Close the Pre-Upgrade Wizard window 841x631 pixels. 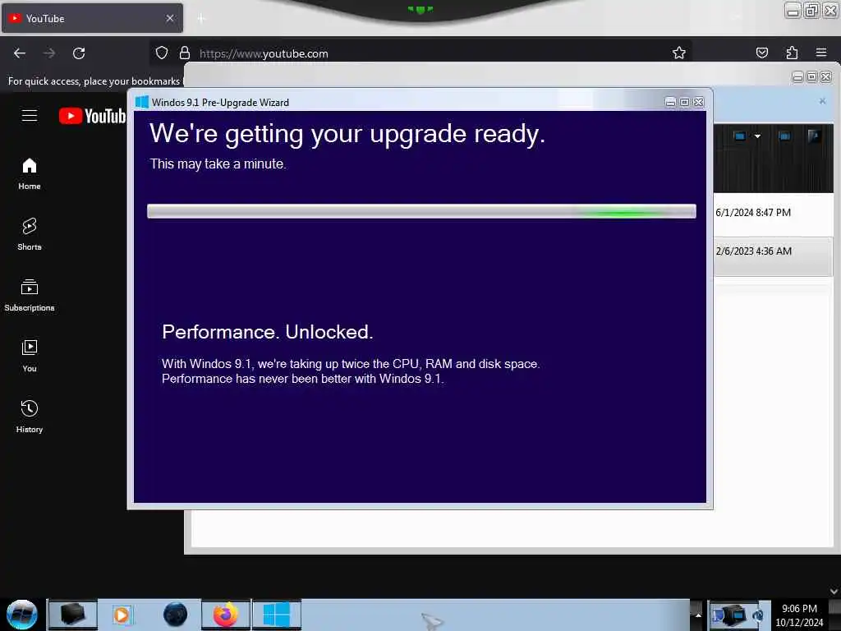pyautogui.click(x=698, y=102)
